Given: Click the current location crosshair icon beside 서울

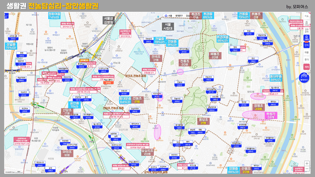Looking at the screenshot, I should (166, 16).
